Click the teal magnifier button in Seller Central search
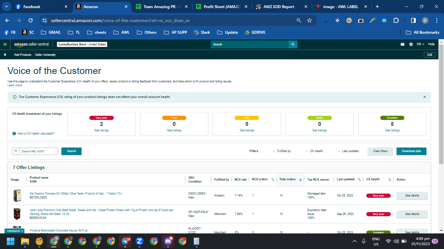This screenshot has width=444, height=249. tap(293, 44)
